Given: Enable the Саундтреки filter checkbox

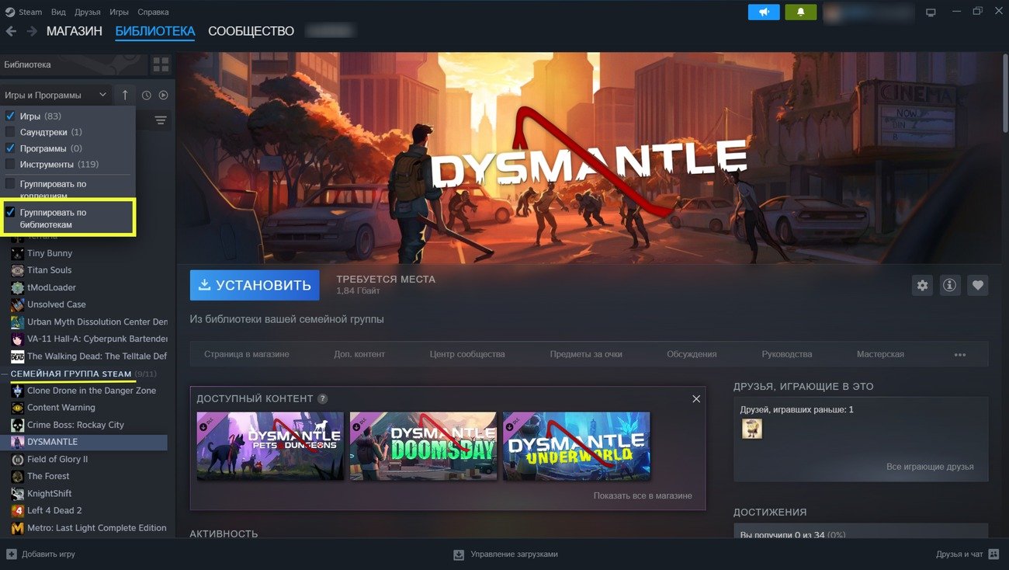Looking at the screenshot, I should pos(11,132).
